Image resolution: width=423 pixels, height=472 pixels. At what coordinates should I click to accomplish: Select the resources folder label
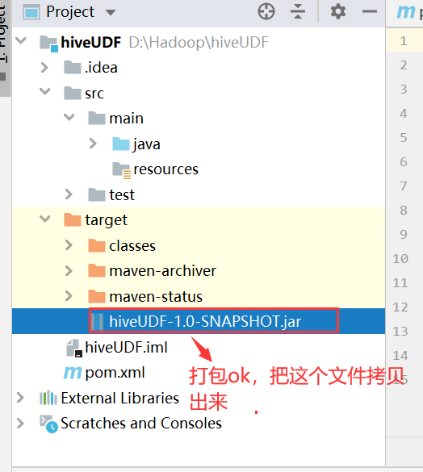click(x=165, y=169)
